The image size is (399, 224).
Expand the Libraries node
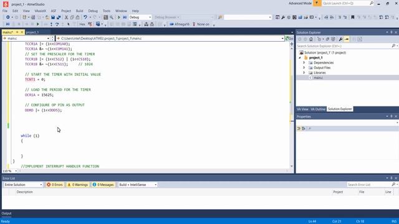[304, 73]
